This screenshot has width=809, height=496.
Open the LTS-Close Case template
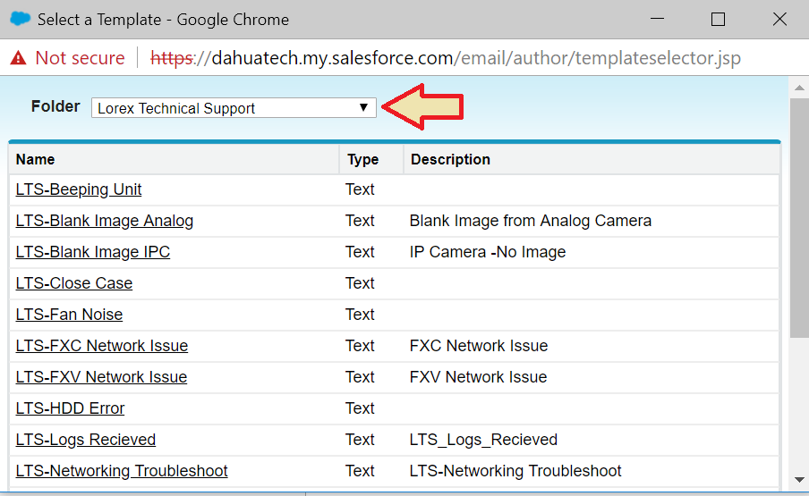click(x=74, y=283)
